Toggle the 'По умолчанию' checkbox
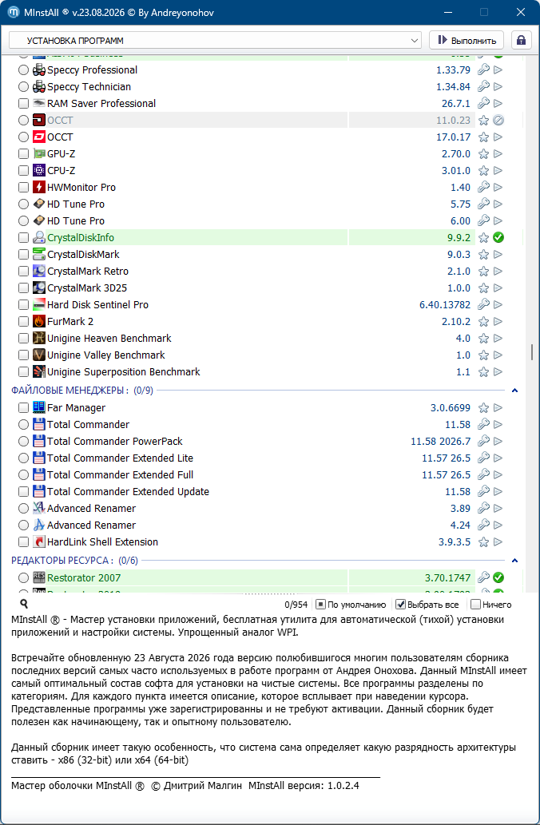Viewport: 540px width, 825px height. pyautogui.click(x=320, y=605)
